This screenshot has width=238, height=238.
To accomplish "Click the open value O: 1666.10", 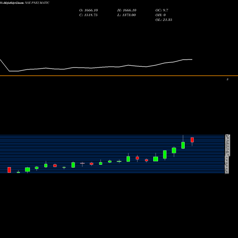I will (89, 10).
